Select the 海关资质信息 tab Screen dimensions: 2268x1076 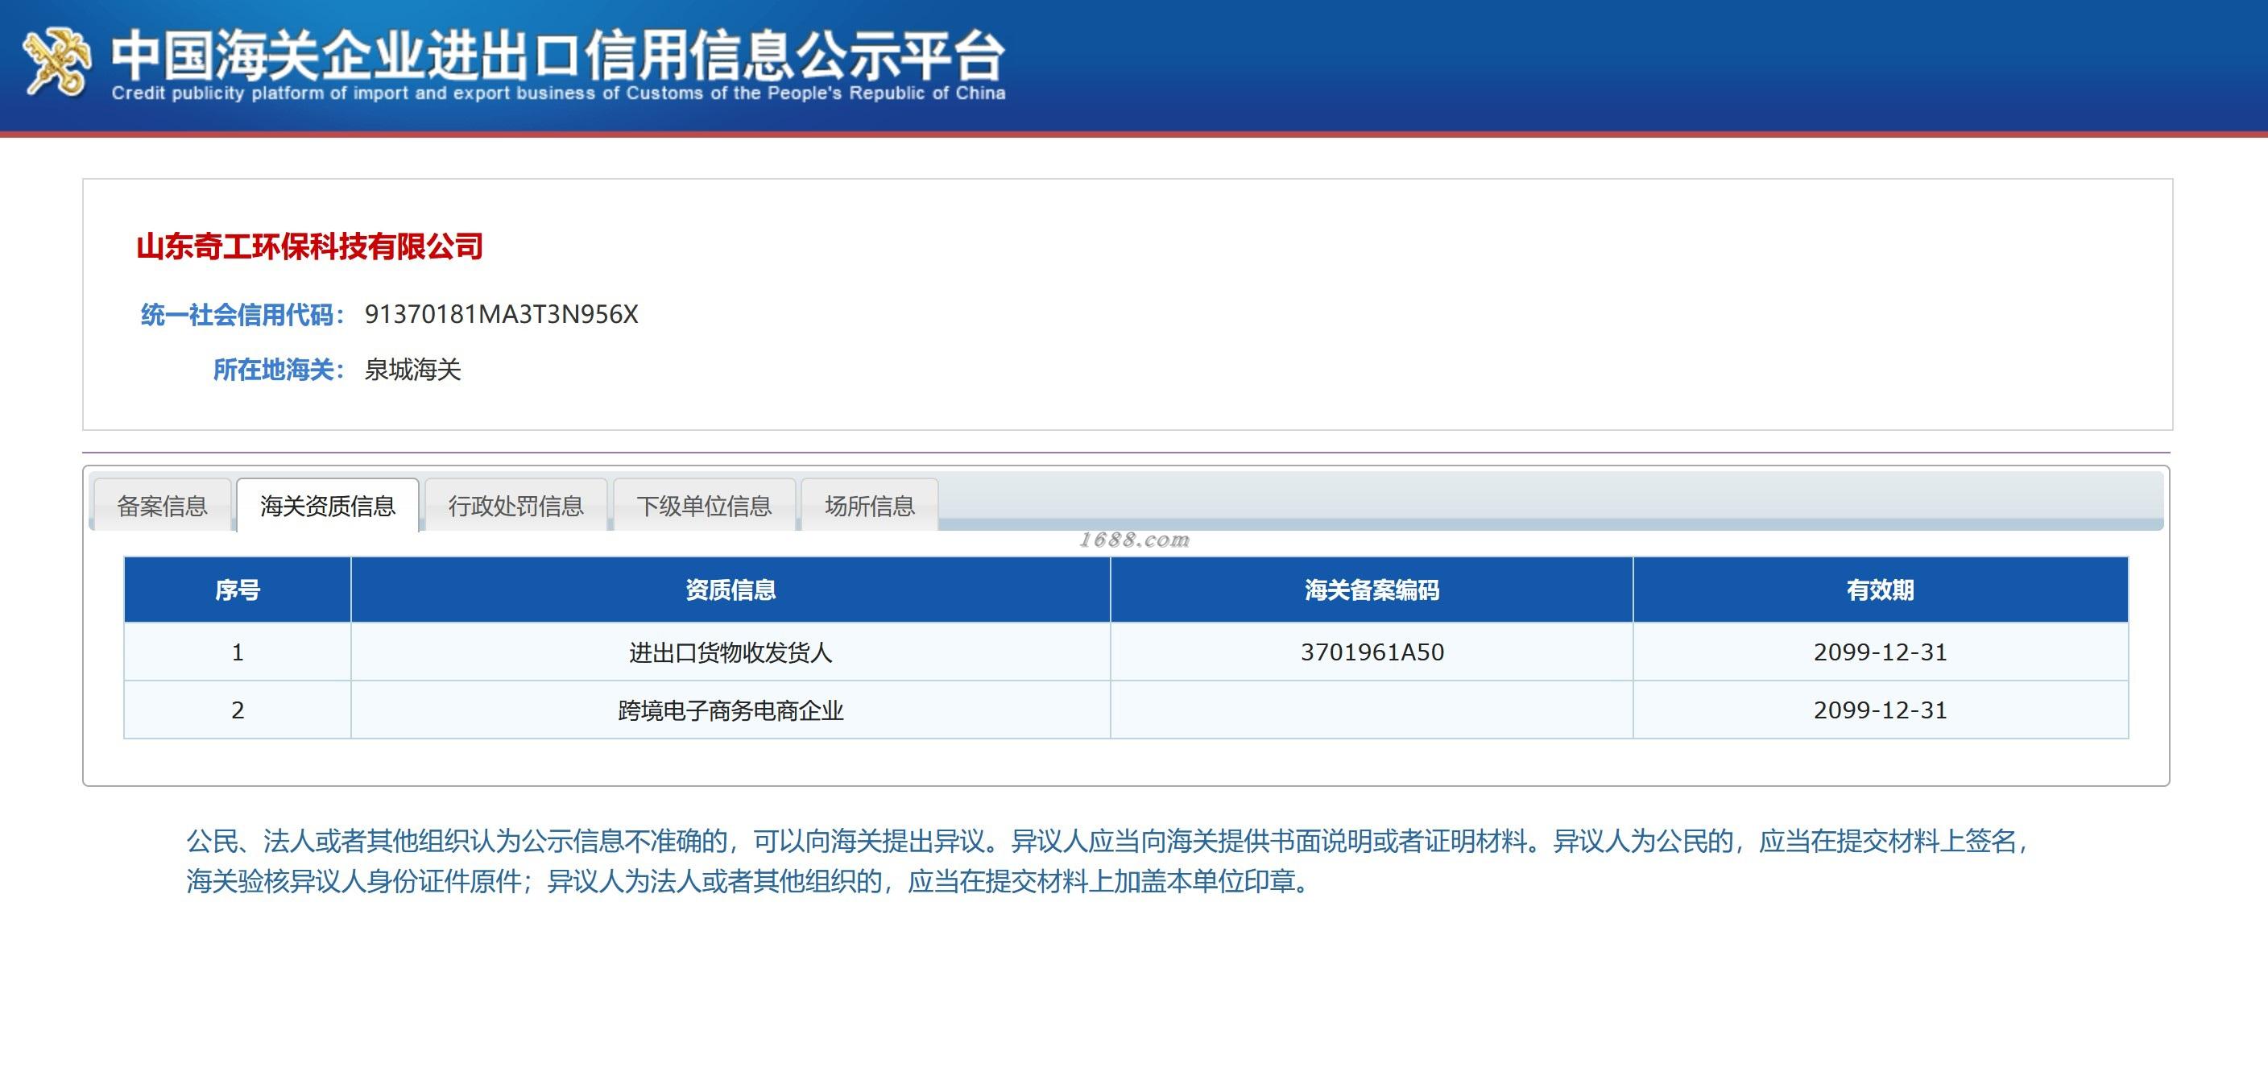[x=328, y=506]
